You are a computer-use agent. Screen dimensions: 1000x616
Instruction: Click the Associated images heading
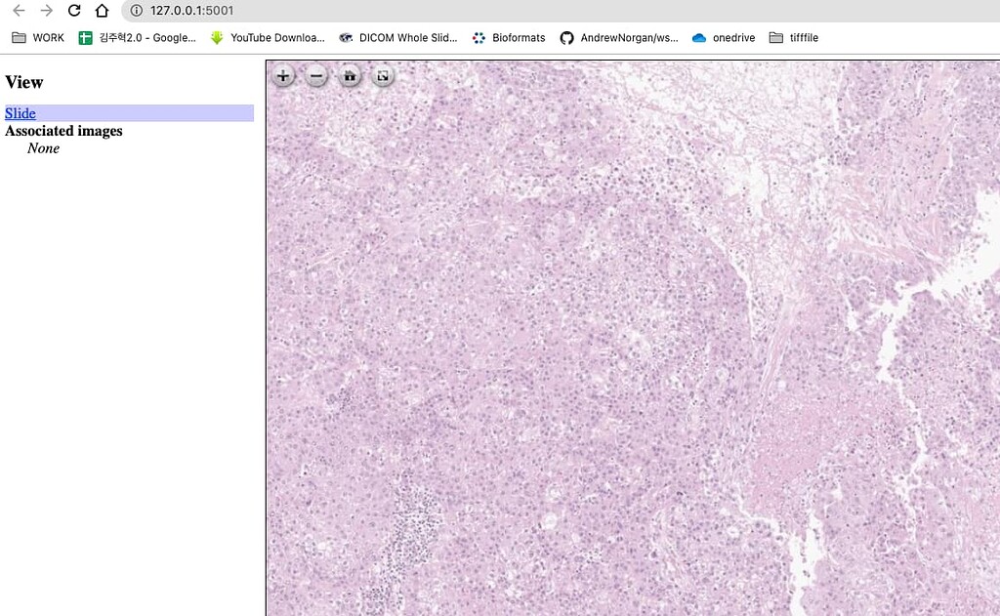pos(63,131)
